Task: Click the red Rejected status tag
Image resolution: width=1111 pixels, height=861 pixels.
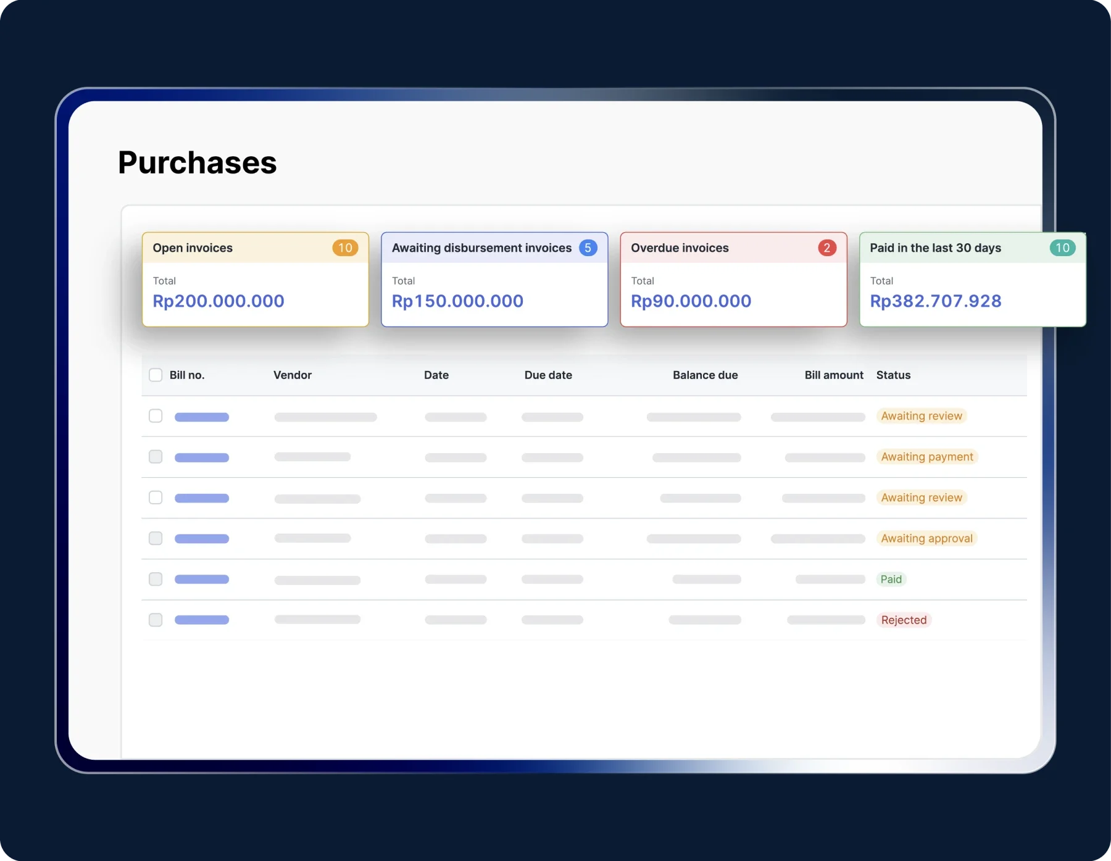Action: coord(904,620)
